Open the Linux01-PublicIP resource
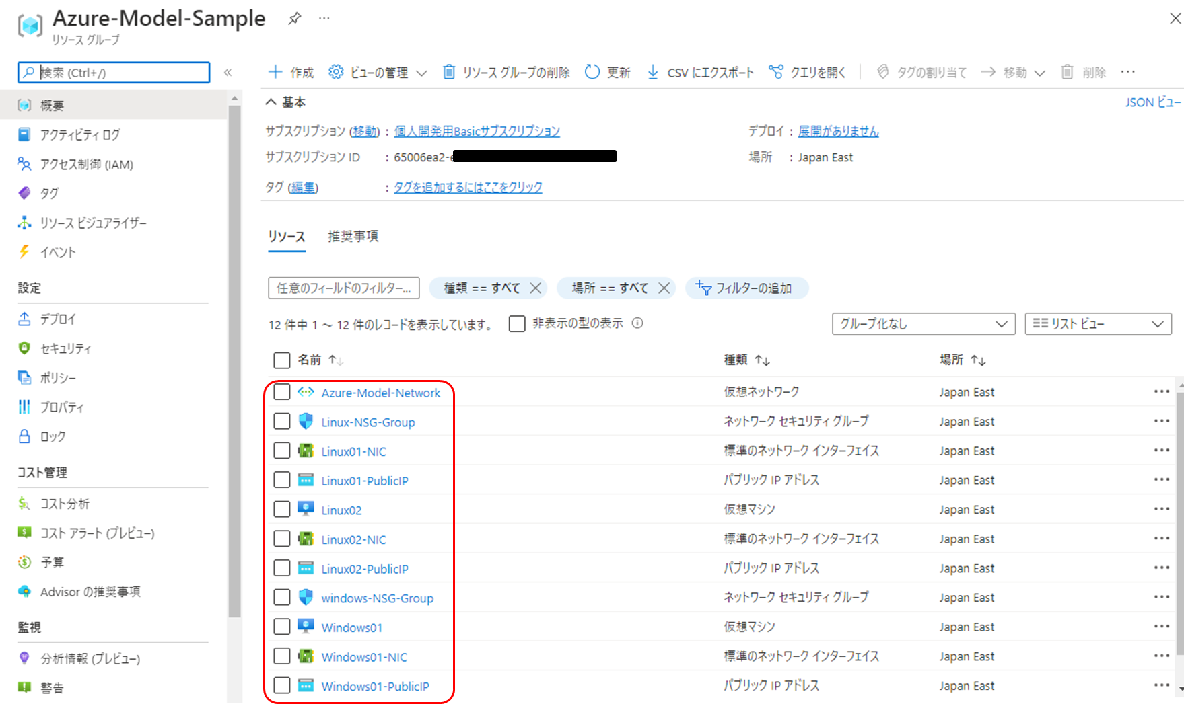This screenshot has height=704, width=1184. 365,481
